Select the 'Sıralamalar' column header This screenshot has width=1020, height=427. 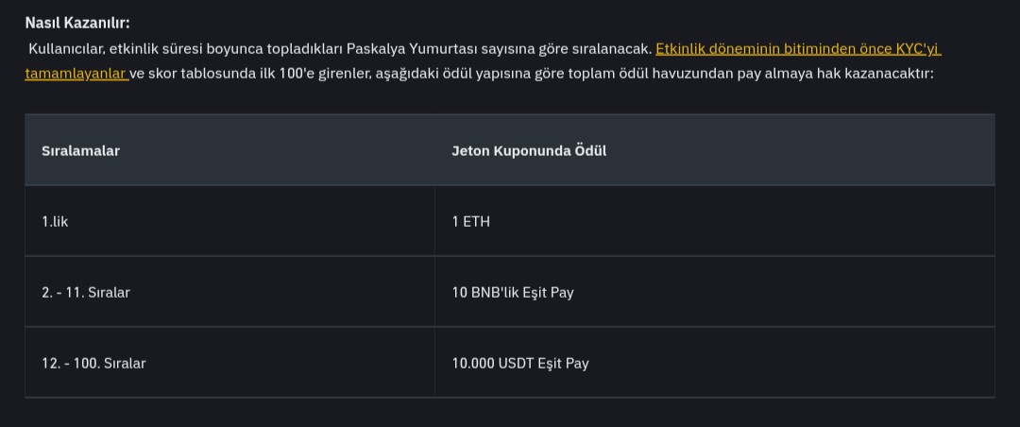point(80,150)
